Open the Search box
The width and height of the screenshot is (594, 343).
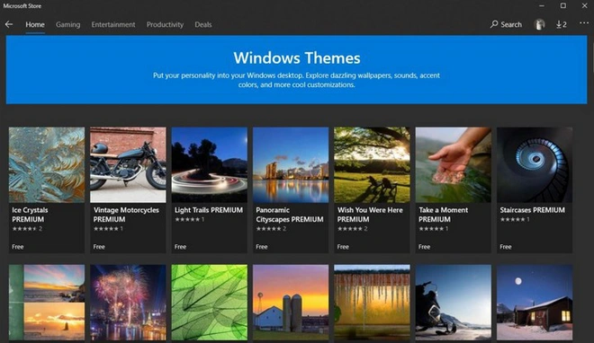(x=506, y=24)
